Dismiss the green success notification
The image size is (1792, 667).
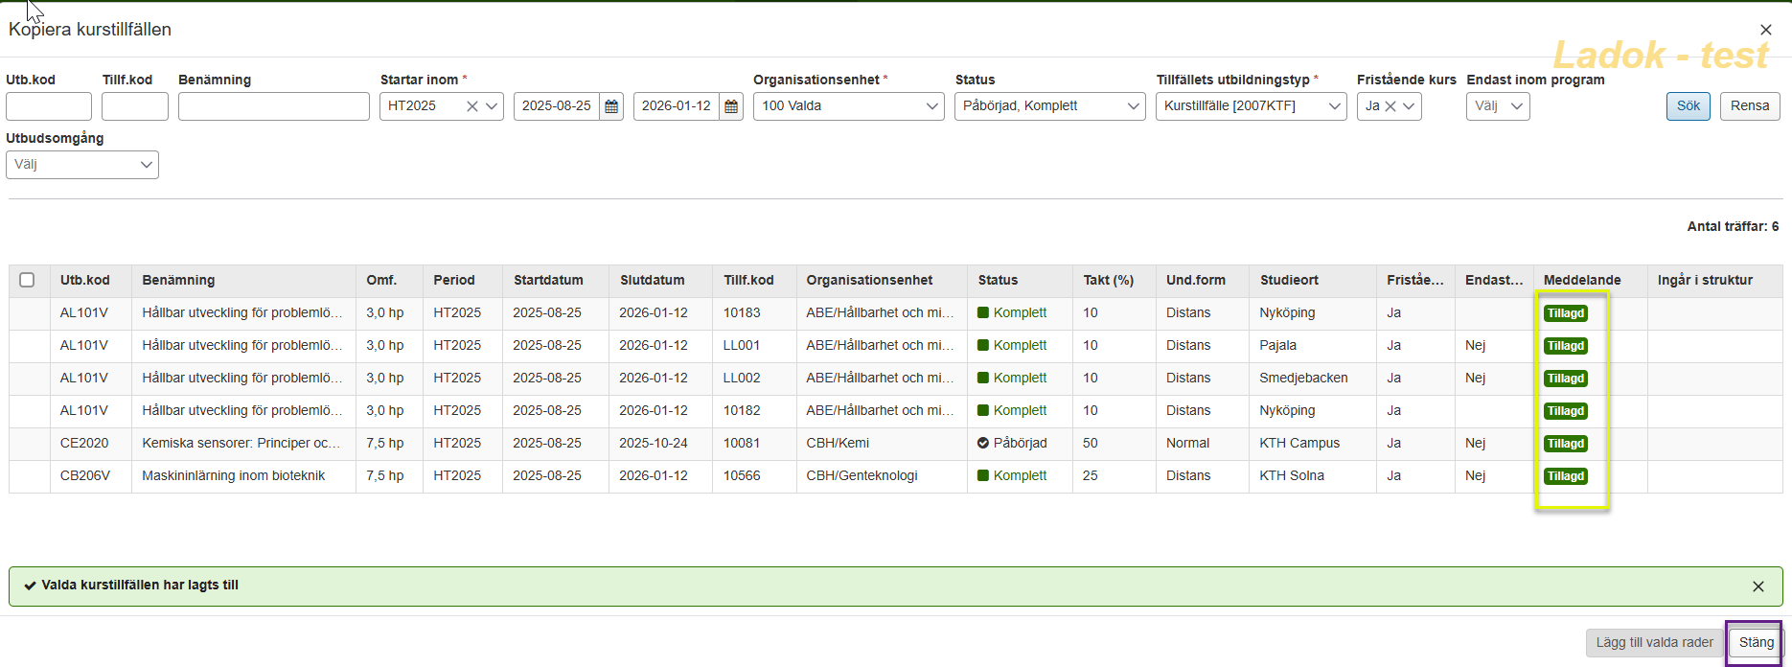[x=1758, y=586]
